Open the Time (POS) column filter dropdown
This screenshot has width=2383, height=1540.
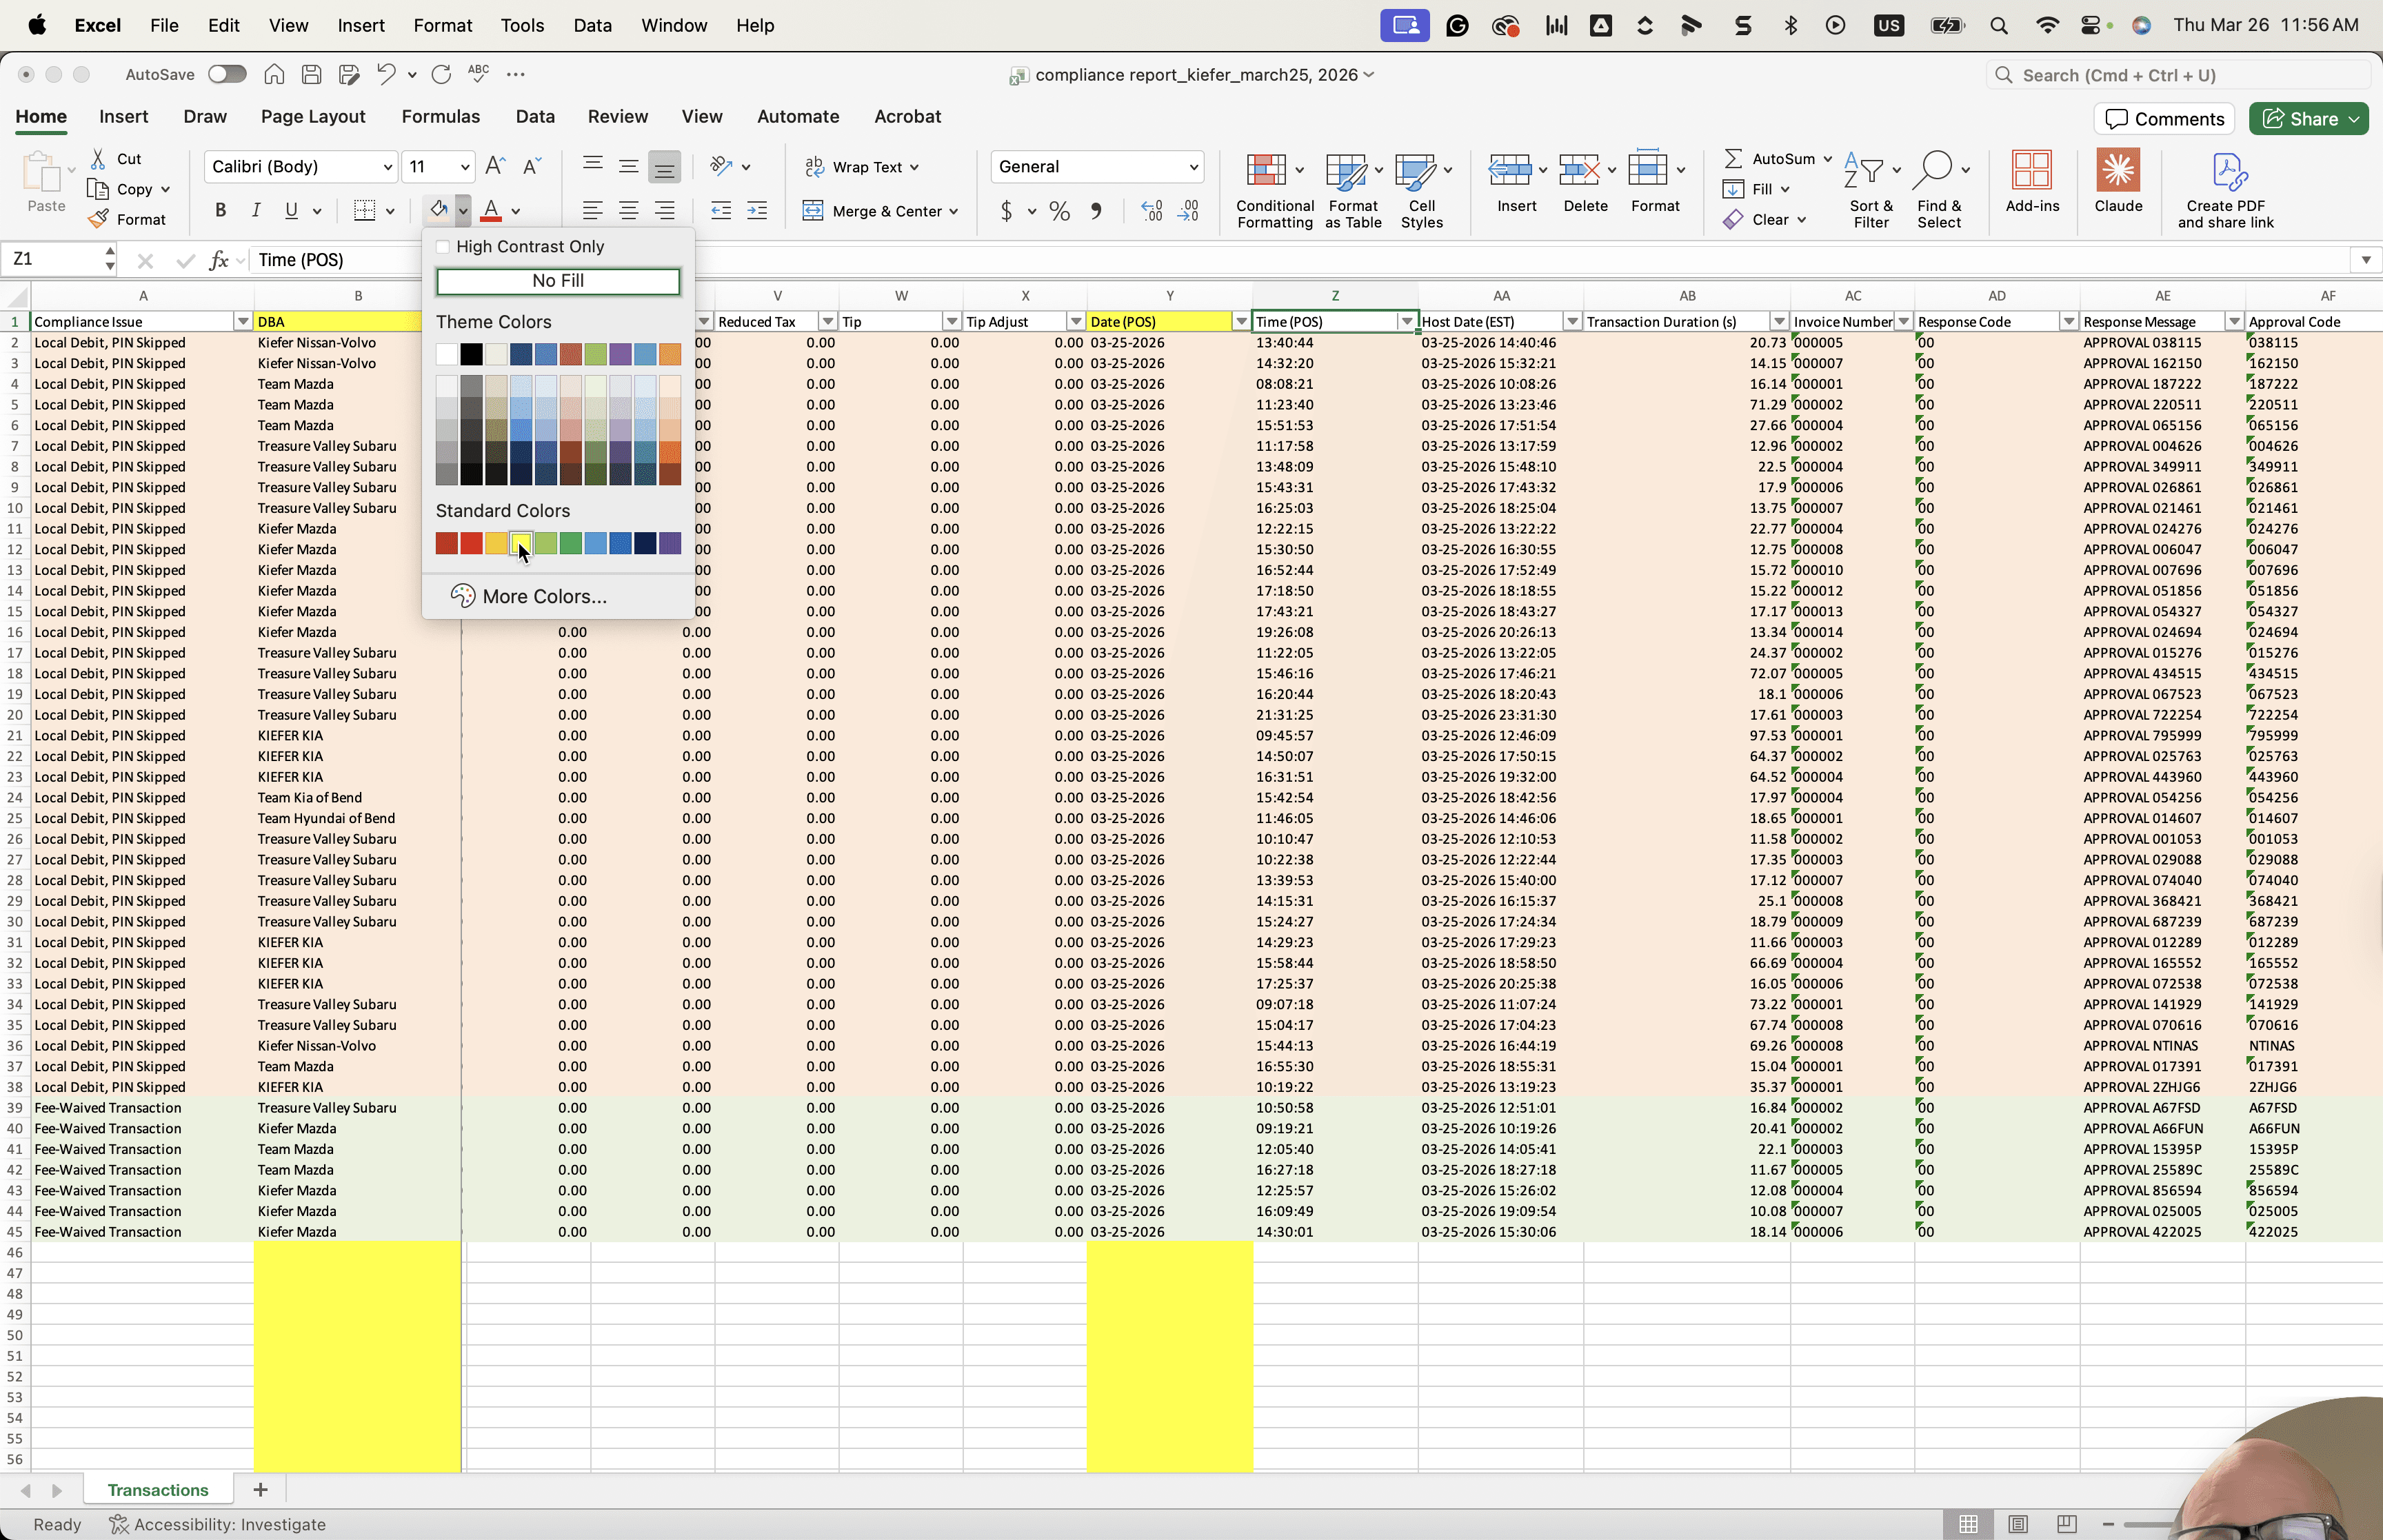point(1406,321)
